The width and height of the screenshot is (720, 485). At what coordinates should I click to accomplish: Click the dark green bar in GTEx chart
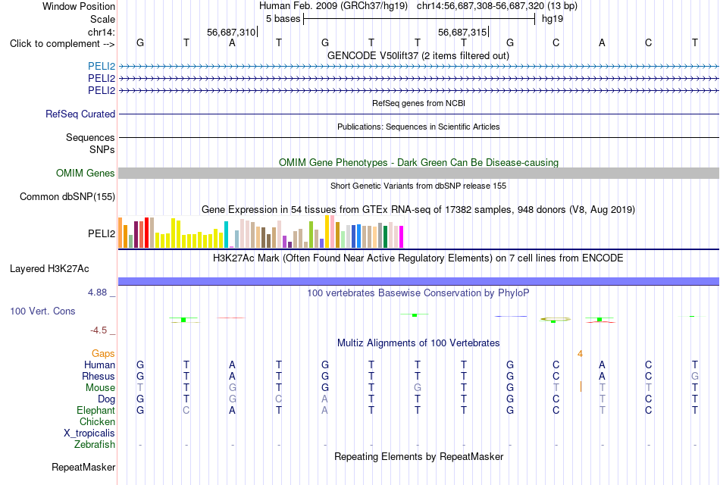click(x=385, y=237)
